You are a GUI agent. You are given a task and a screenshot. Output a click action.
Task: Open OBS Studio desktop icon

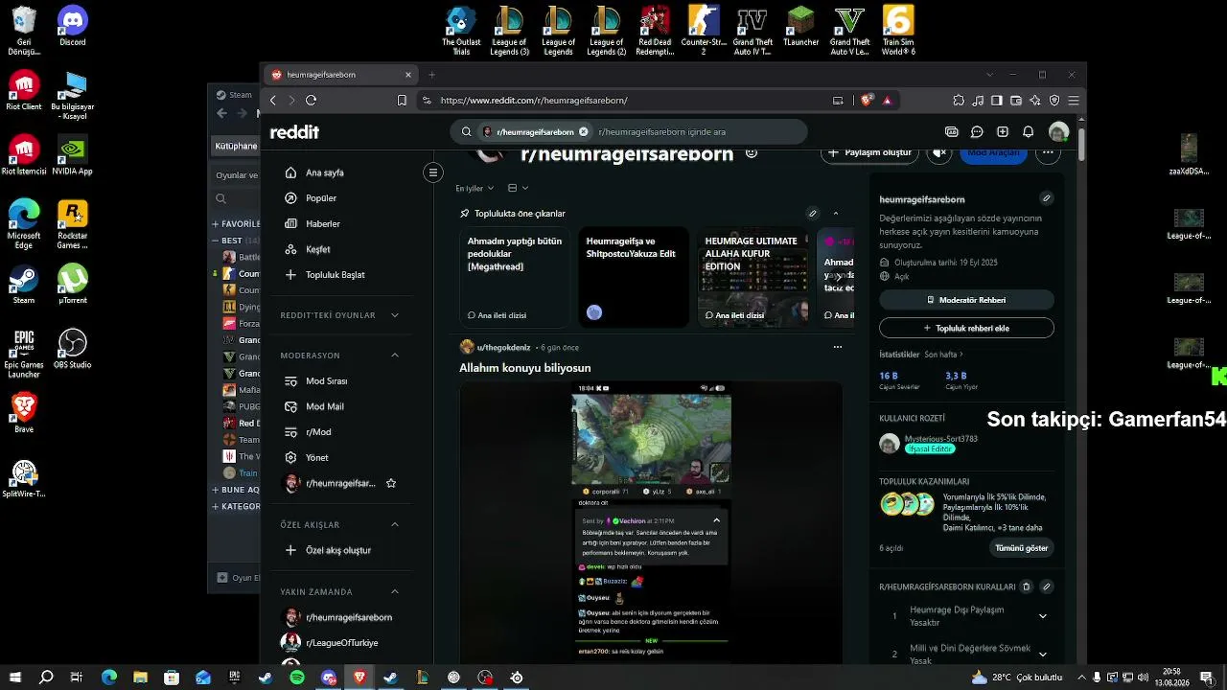73,349
